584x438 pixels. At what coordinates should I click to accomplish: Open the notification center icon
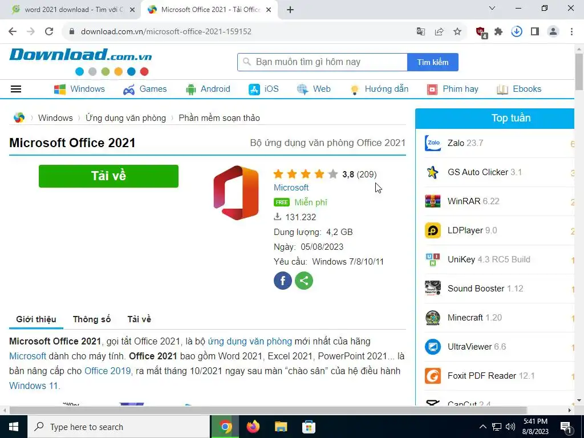[x=566, y=427]
